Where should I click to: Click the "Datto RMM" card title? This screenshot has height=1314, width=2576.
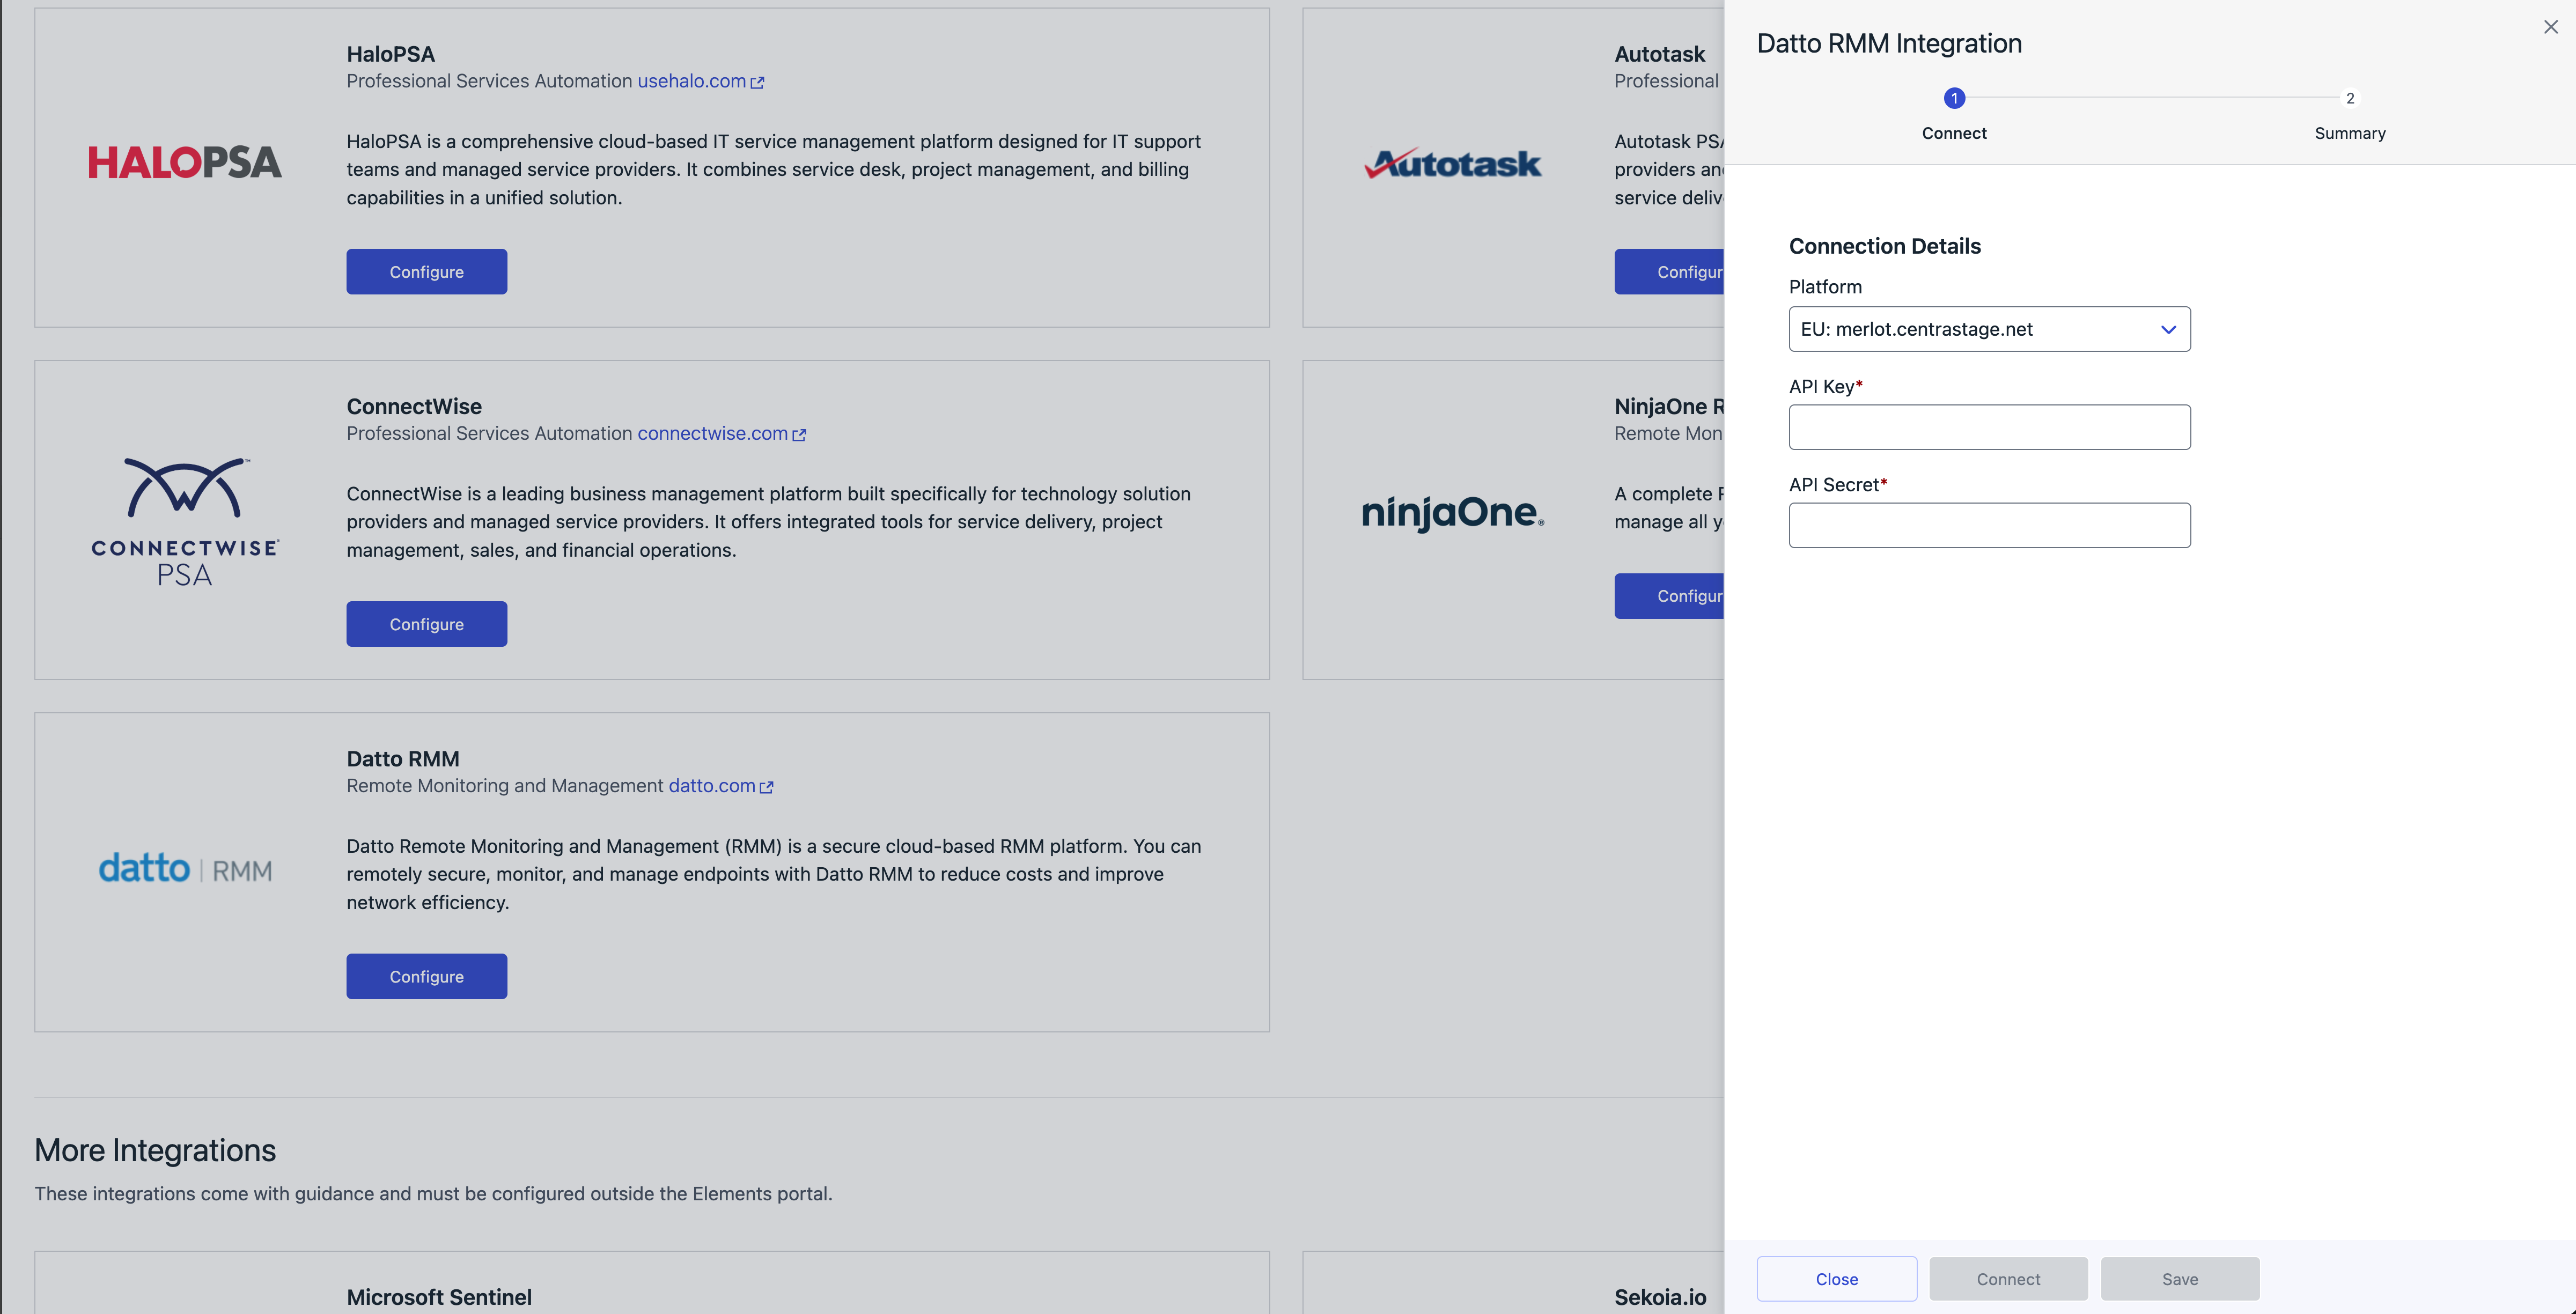(403, 758)
